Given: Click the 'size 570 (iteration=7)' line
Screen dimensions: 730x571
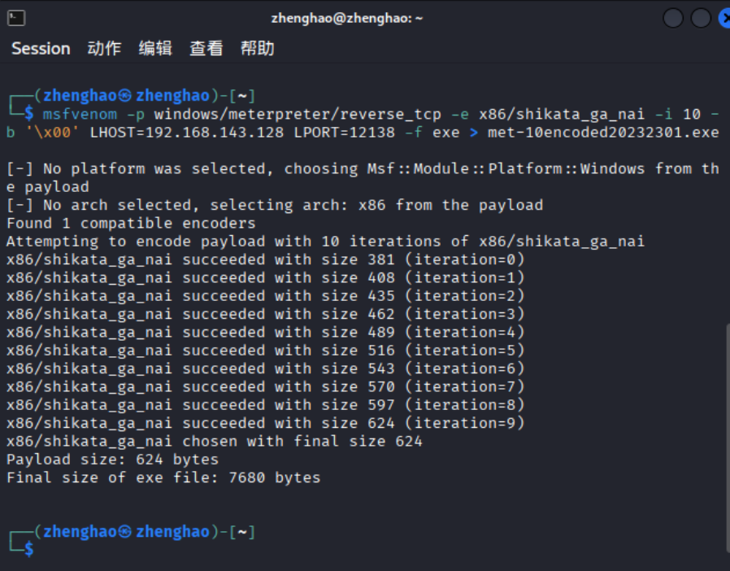Looking at the screenshot, I should point(265,386).
